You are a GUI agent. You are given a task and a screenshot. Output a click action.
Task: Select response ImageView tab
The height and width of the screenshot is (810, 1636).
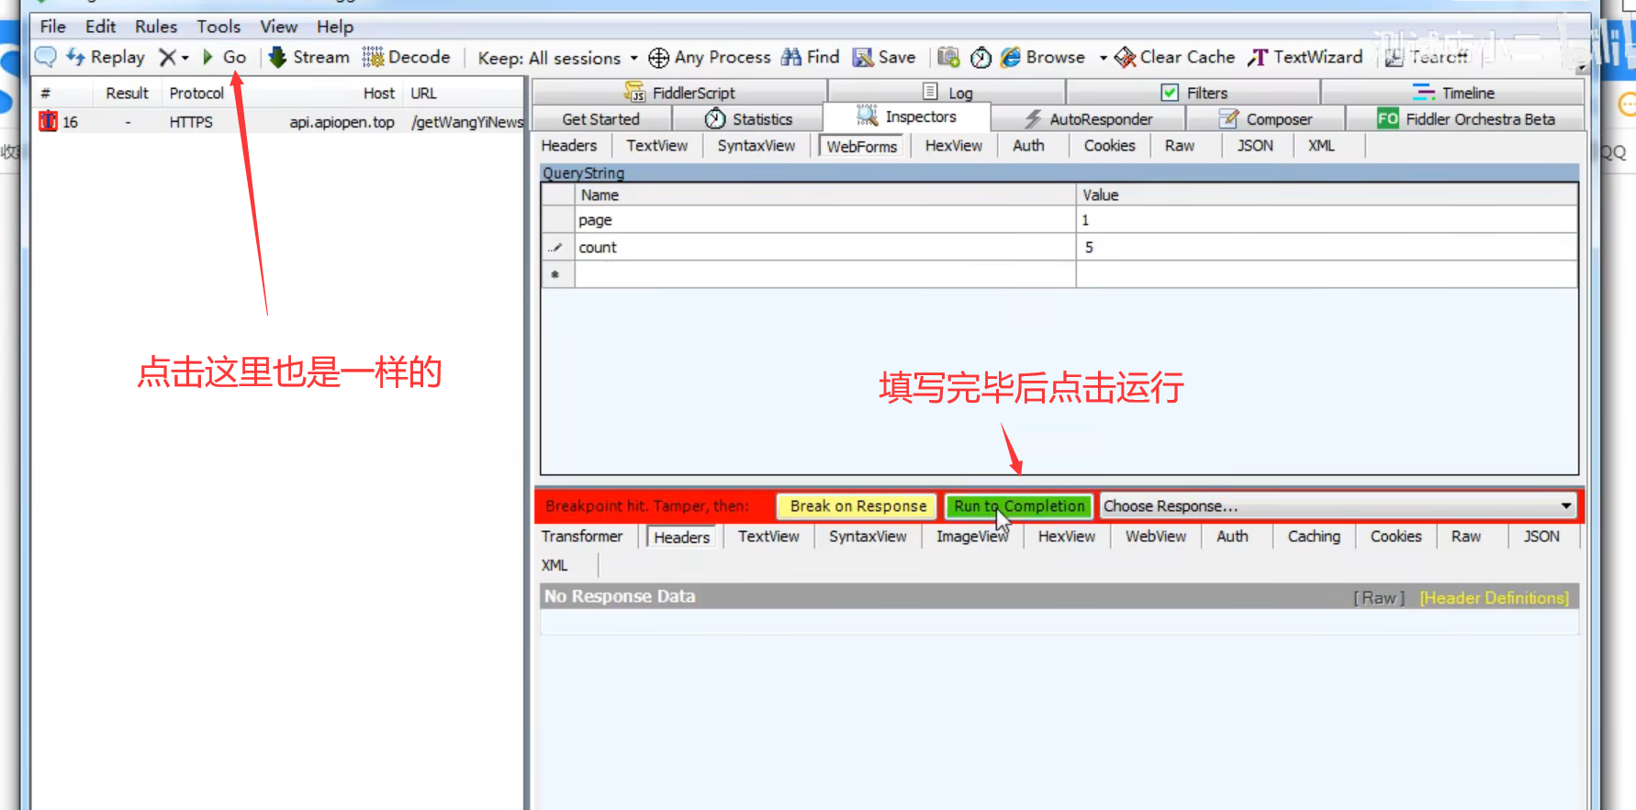click(x=972, y=537)
